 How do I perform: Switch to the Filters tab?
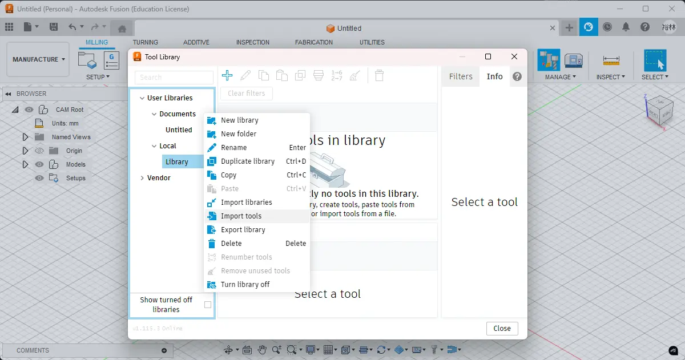tap(461, 76)
